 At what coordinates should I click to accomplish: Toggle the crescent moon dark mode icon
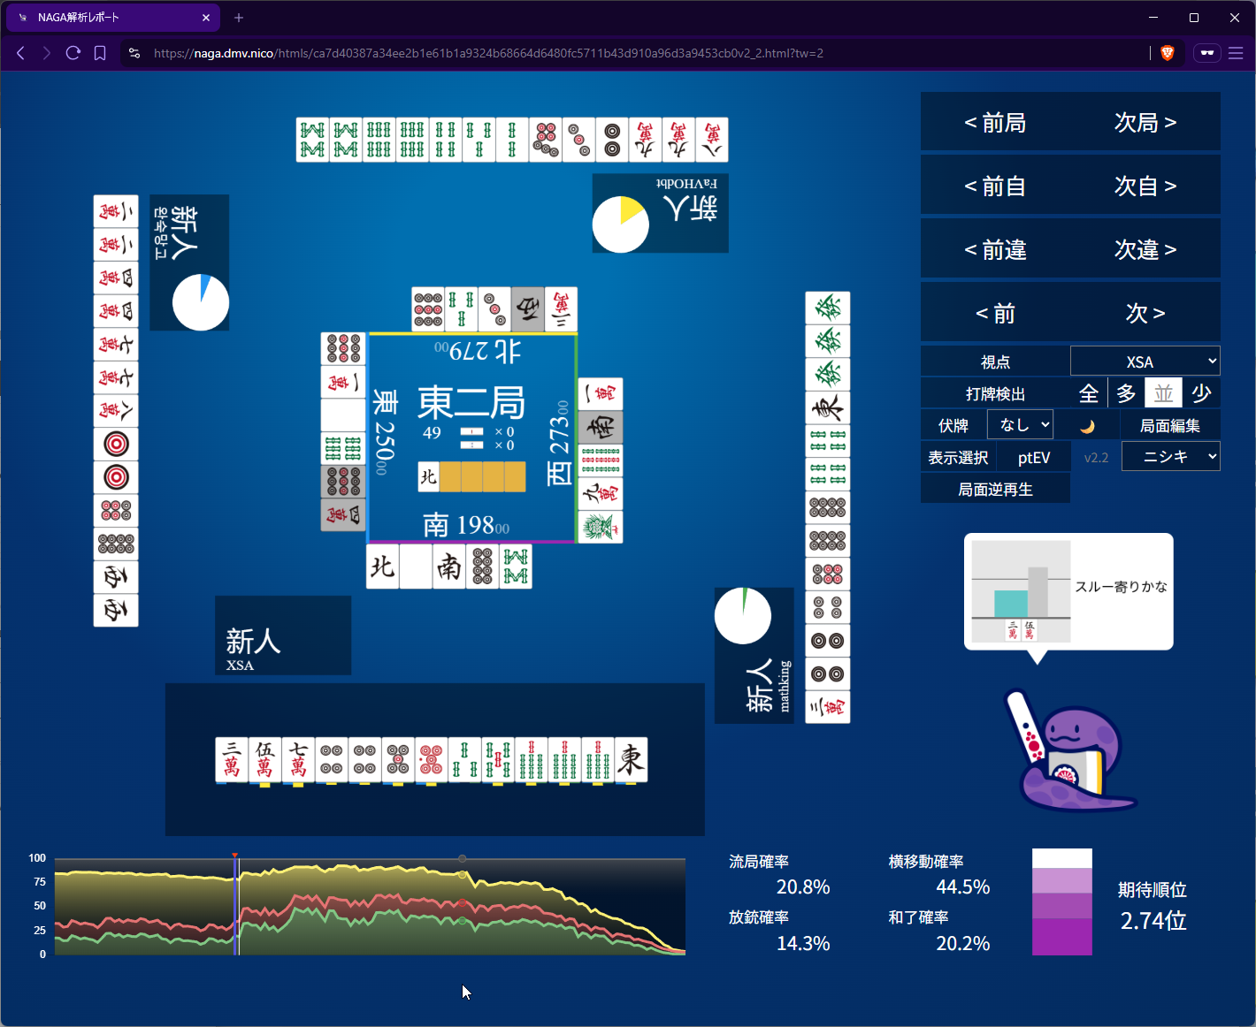click(x=1087, y=426)
